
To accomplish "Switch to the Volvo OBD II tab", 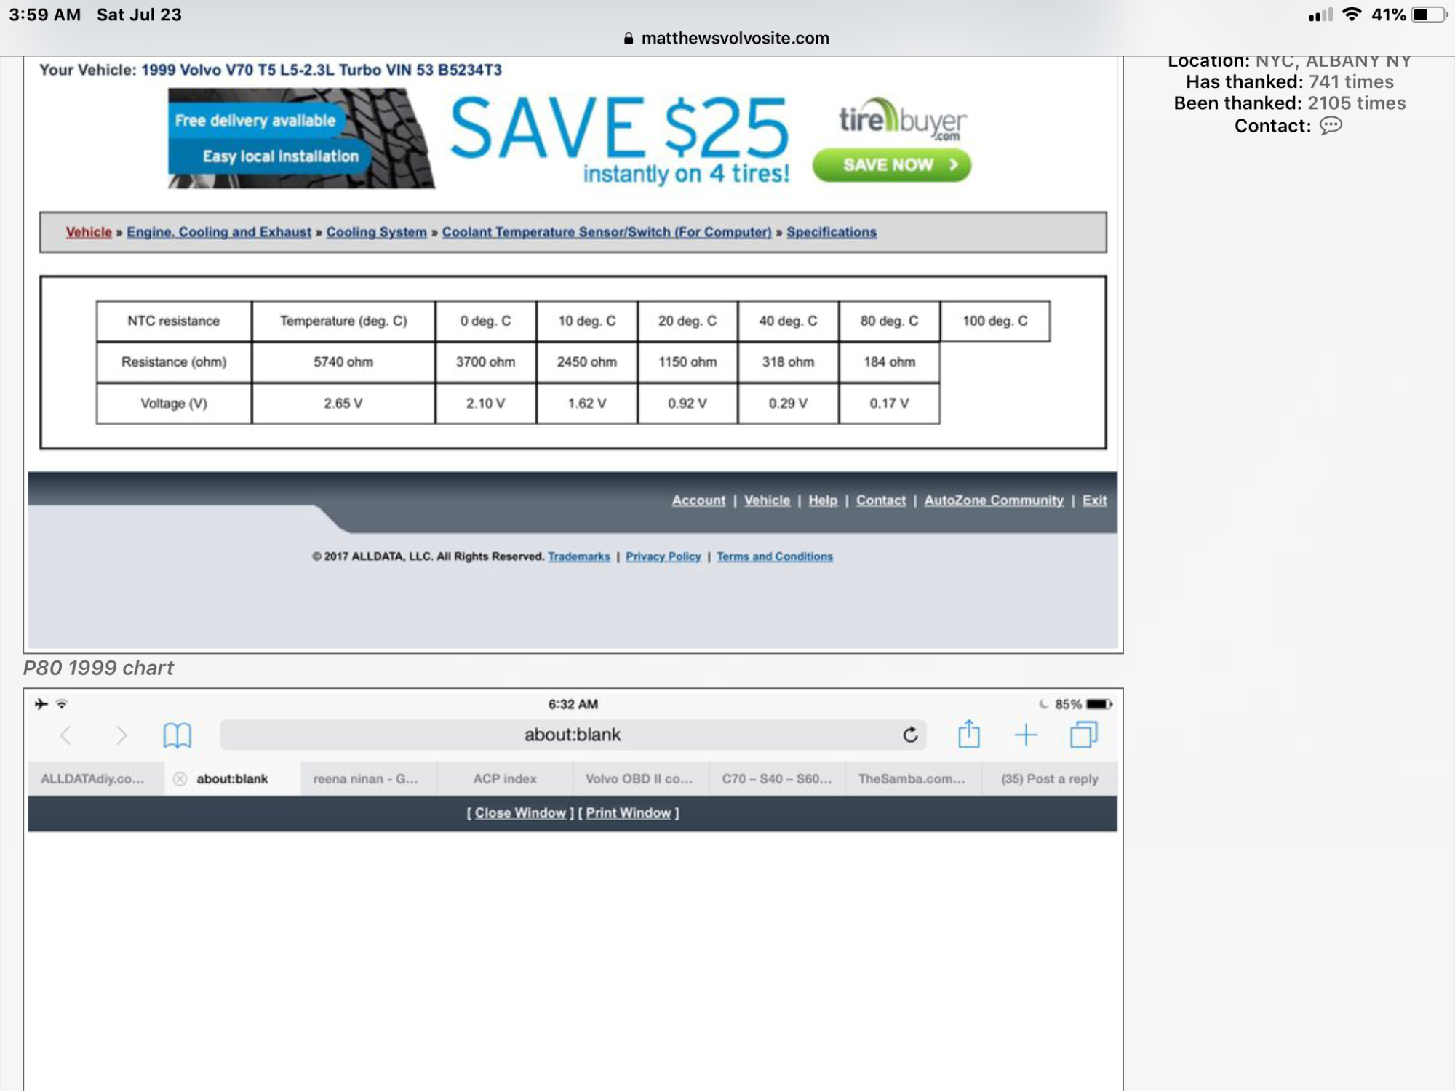I will [639, 778].
